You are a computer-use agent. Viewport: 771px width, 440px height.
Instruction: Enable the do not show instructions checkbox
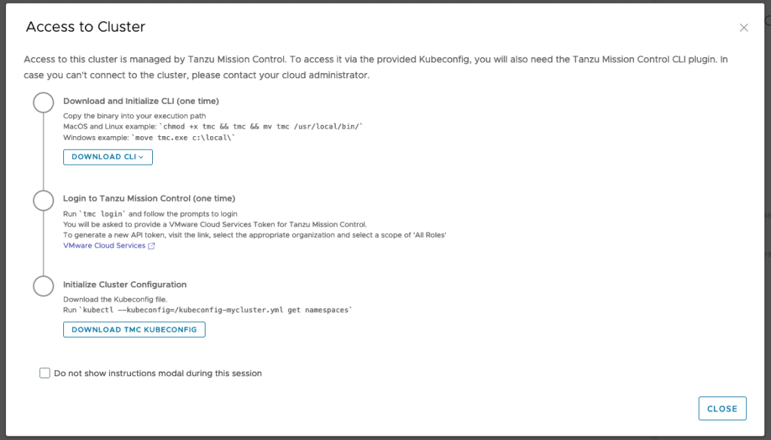click(44, 373)
